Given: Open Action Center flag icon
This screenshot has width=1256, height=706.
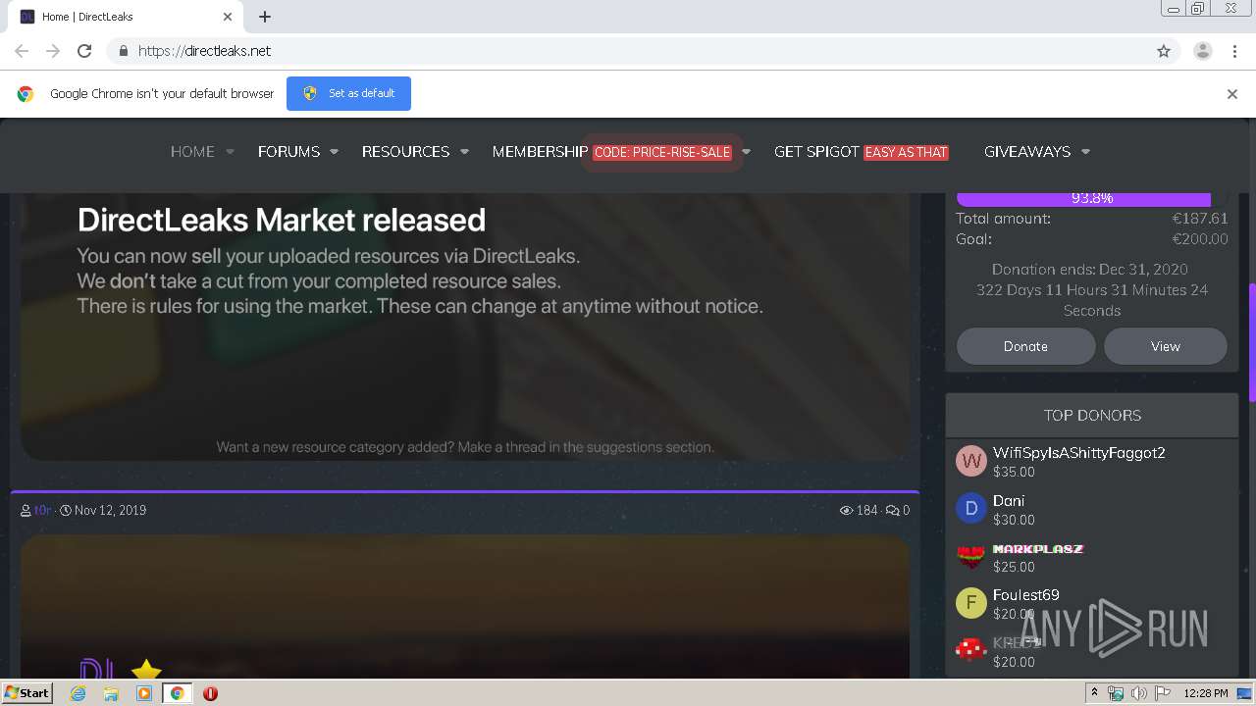Looking at the screenshot, I should (1163, 693).
